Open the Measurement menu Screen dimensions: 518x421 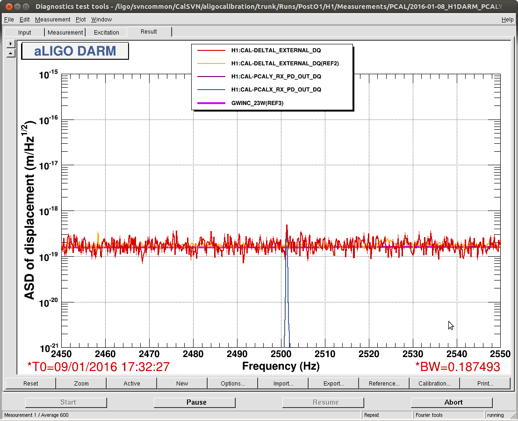[x=52, y=20]
